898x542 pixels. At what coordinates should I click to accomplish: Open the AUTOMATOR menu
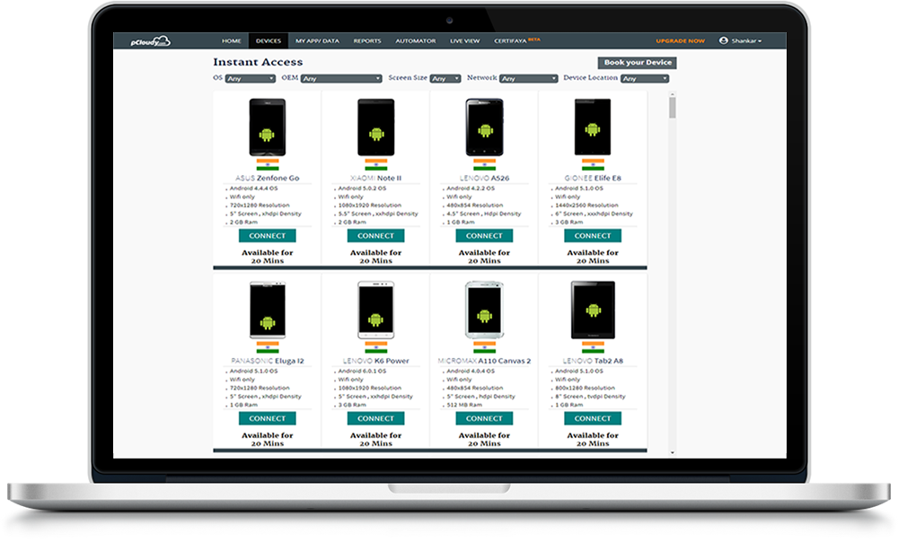click(415, 41)
